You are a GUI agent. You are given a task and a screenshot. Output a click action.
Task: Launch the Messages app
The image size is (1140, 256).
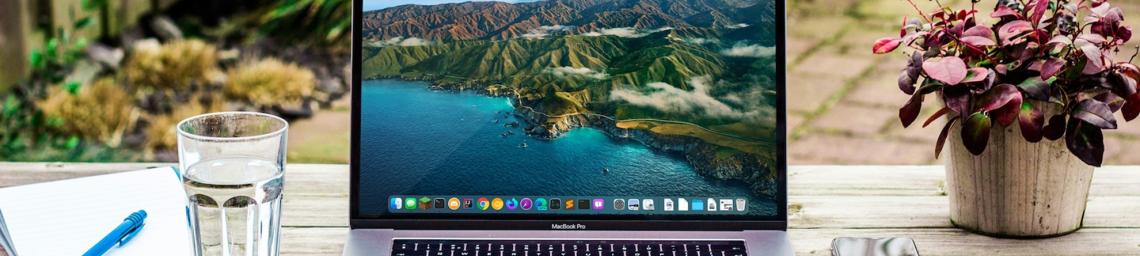[x=410, y=204]
